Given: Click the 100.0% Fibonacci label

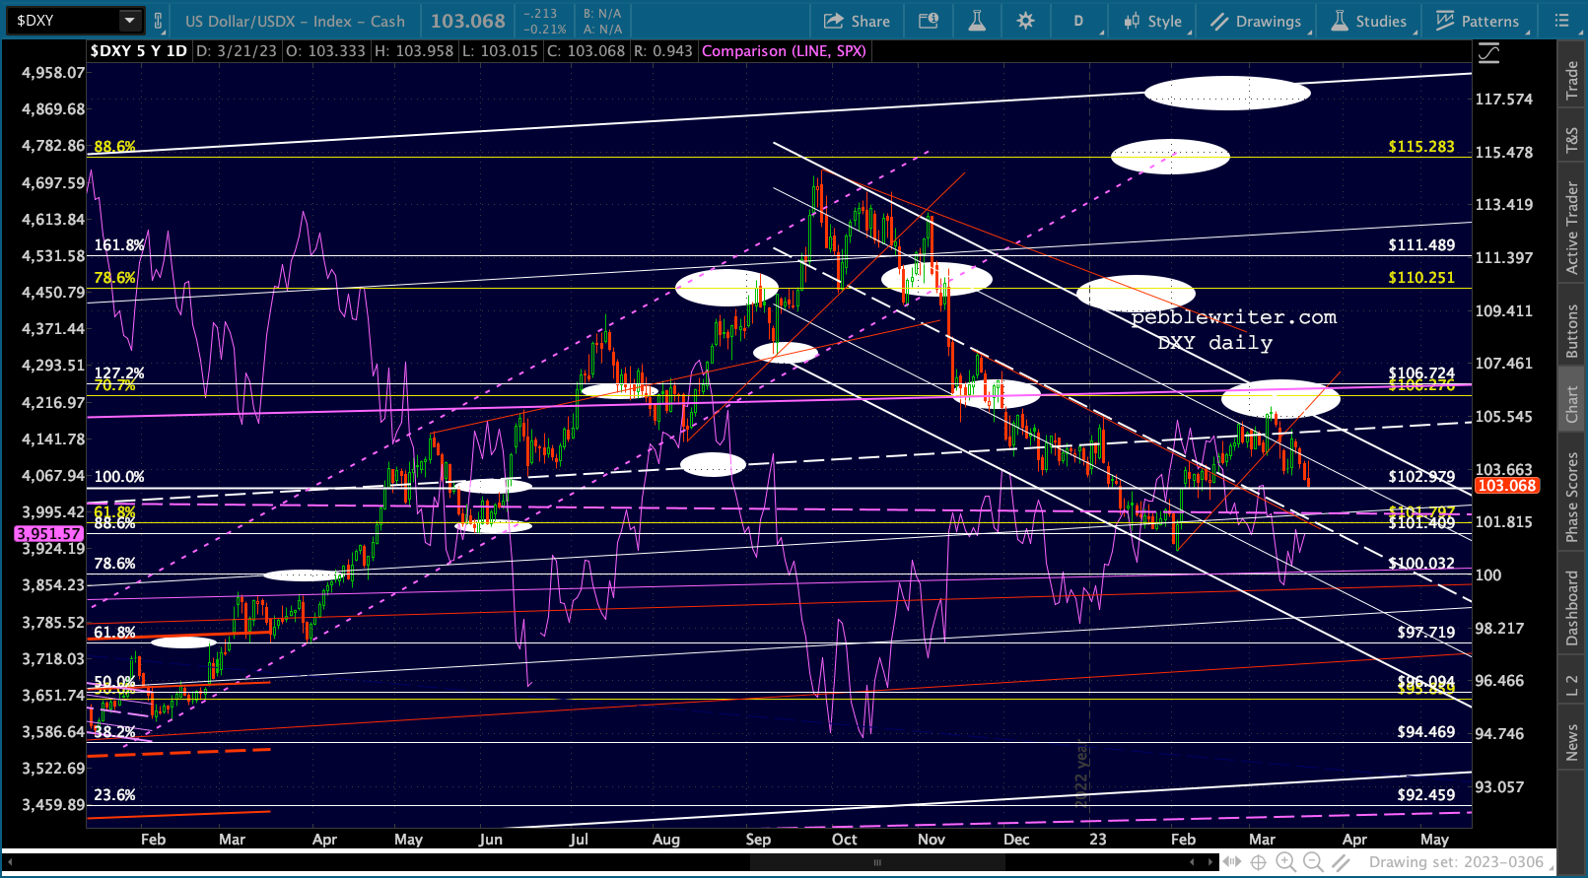Looking at the screenshot, I should (119, 476).
